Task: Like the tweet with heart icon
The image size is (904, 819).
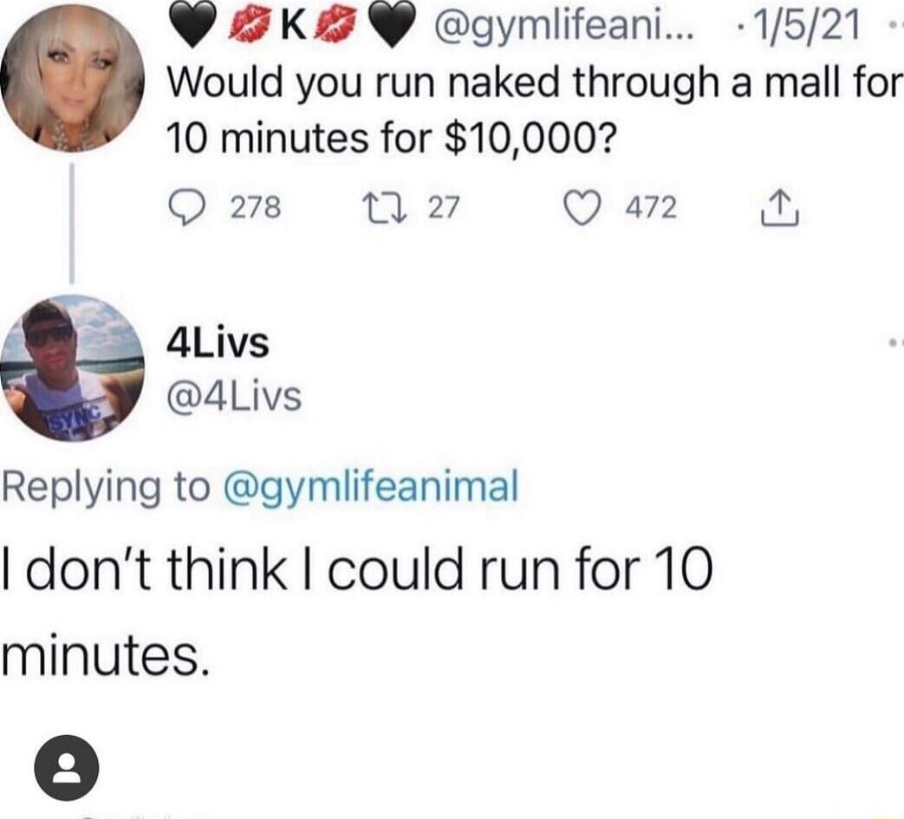Action: click(x=582, y=208)
